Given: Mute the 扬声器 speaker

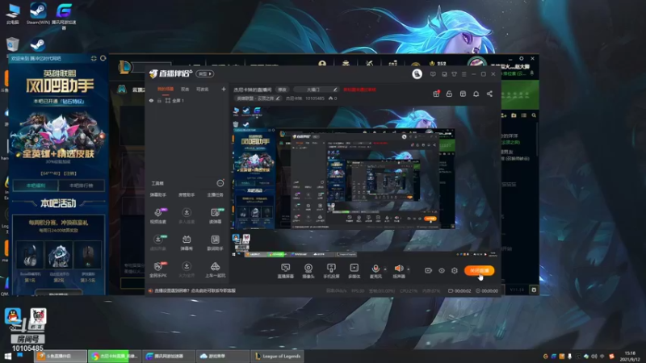Looking at the screenshot, I should click(x=399, y=271).
